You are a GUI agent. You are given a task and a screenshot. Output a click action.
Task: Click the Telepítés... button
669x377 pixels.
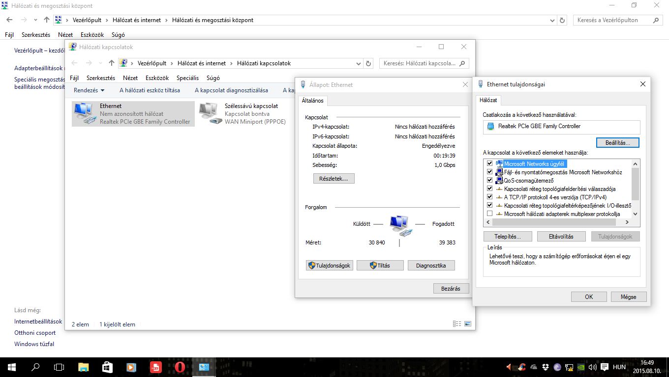coord(507,237)
